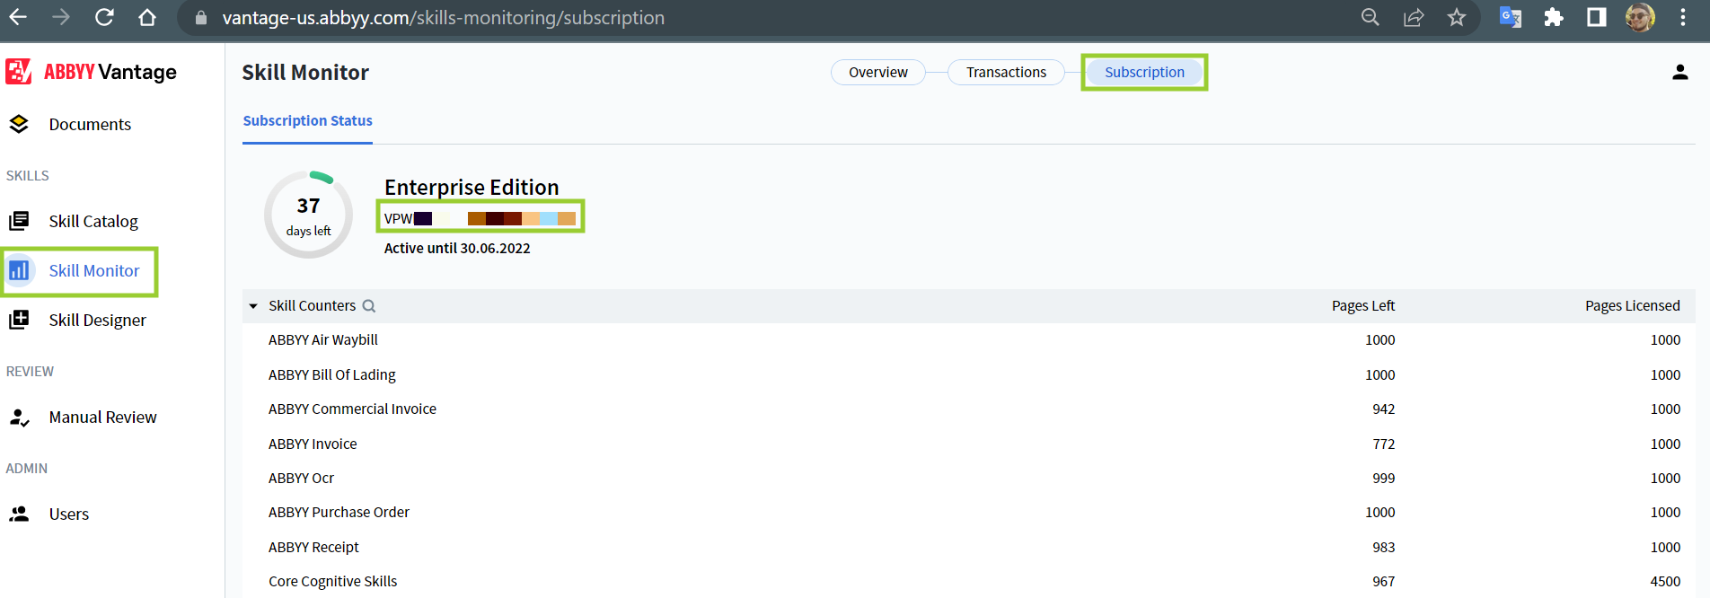
Task: Click the 37 days left progress ring
Action: click(308, 215)
